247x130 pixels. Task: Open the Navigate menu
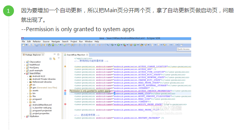tap(55, 41)
